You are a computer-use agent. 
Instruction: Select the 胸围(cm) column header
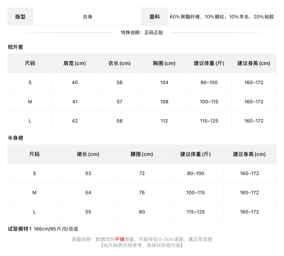click(x=164, y=63)
